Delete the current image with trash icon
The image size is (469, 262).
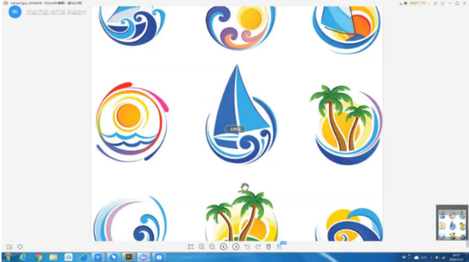268,247
